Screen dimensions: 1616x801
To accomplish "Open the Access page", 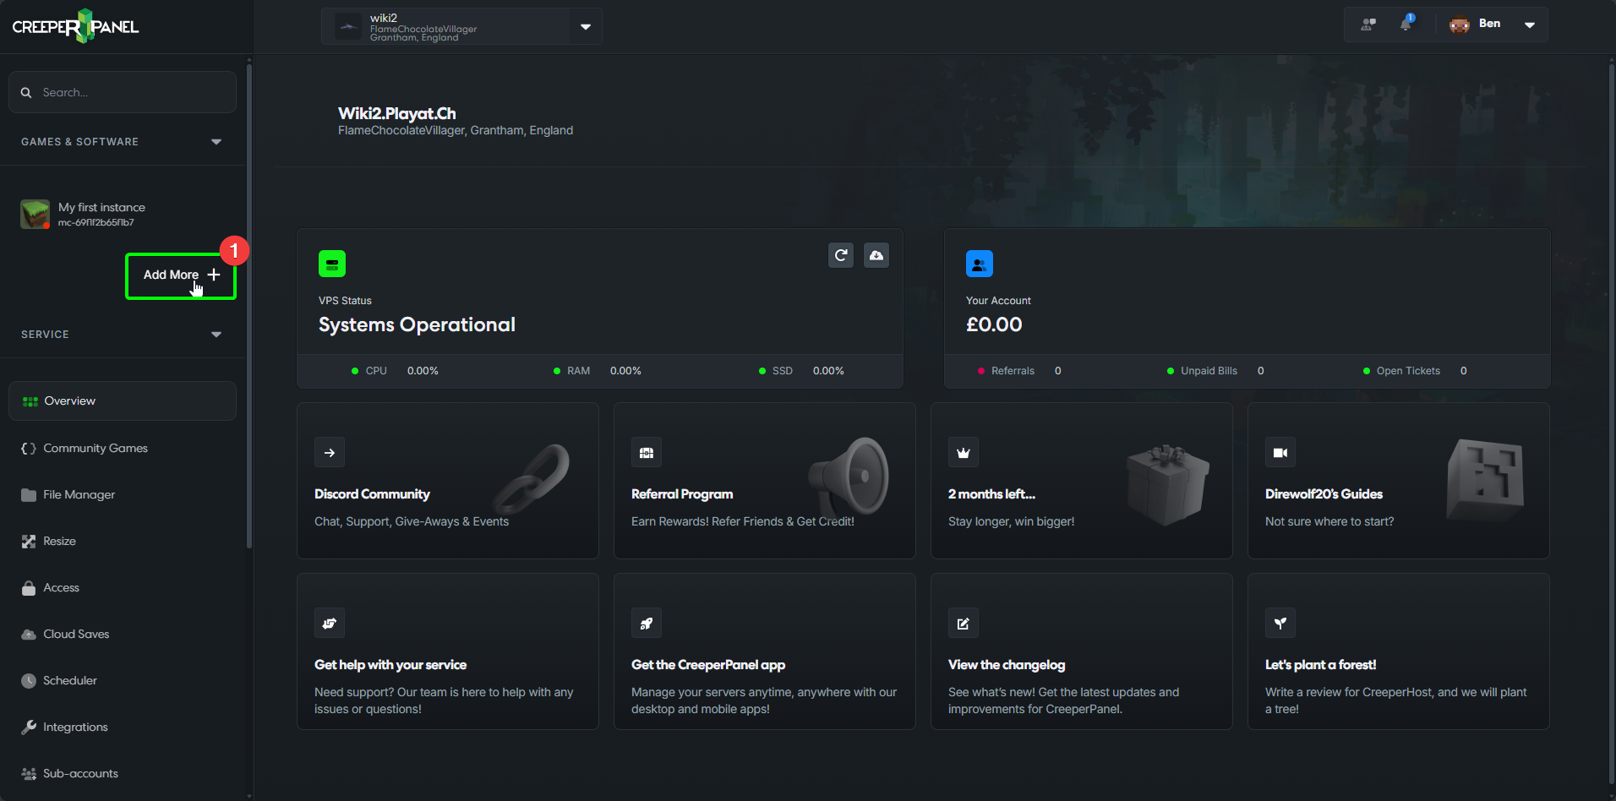I will coord(123,587).
